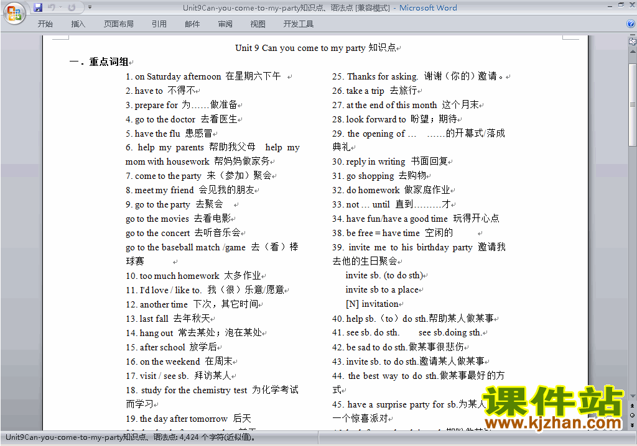
Task: Click the line '[N] invitation'
Action: click(372, 304)
